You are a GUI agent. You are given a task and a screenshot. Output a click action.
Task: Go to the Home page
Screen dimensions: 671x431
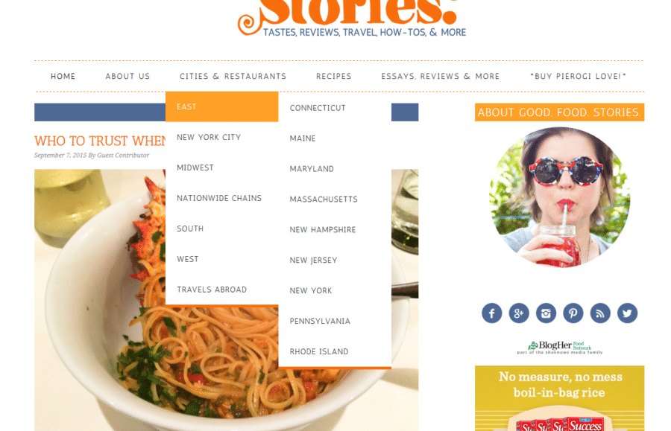click(x=63, y=76)
